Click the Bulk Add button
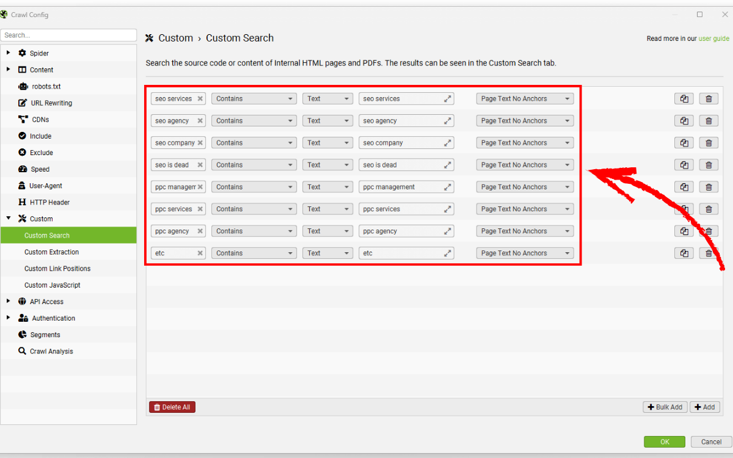The height and width of the screenshot is (458, 733). (x=665, y=407)
